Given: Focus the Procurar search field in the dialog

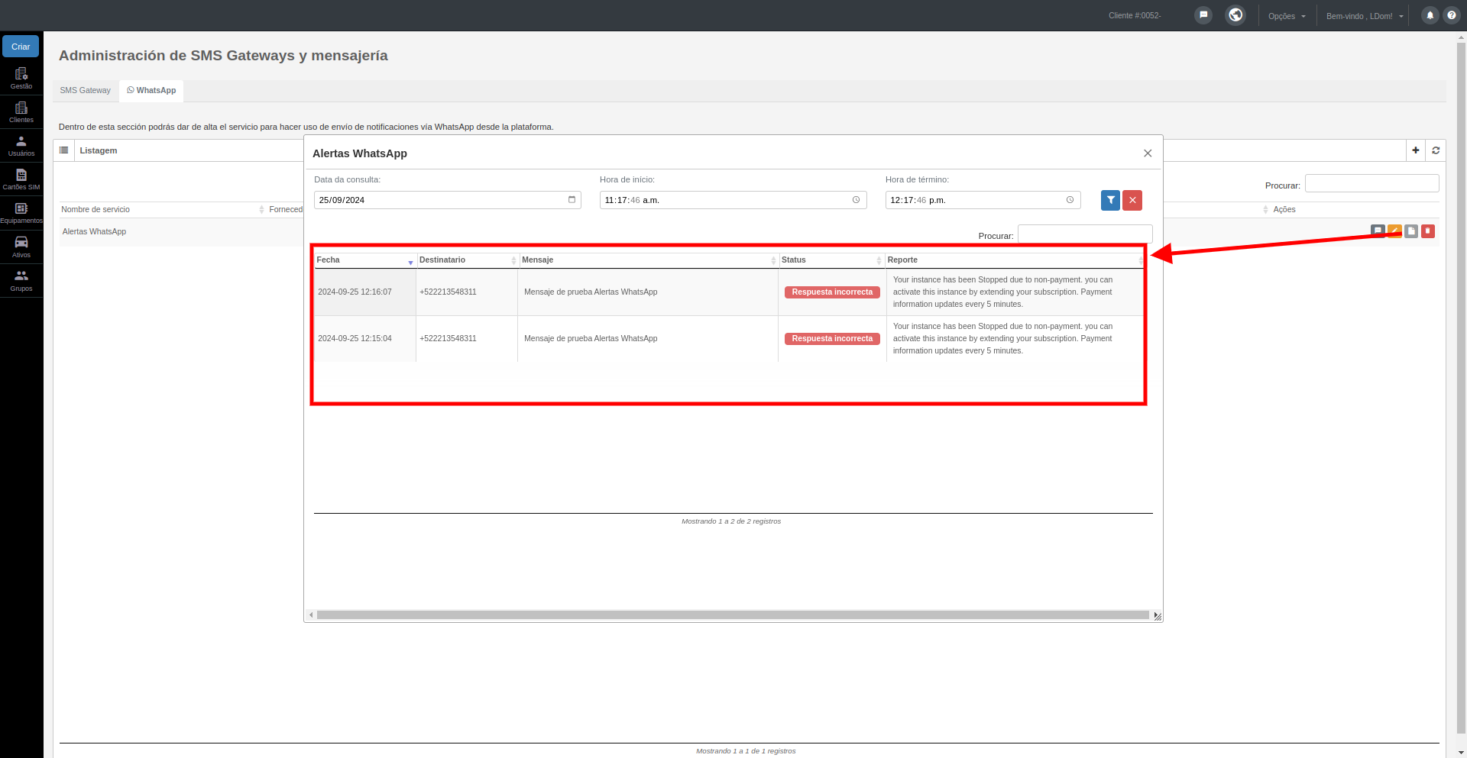Looking at the screenshot, I should coord(1085,234).
